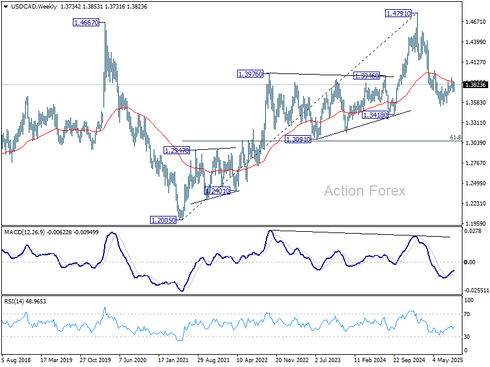Viewport: 490px width, 367px height.
Task: Click the 22 Sep 2024 date marker
Action: pyautogui.click(x=409, y=360)
